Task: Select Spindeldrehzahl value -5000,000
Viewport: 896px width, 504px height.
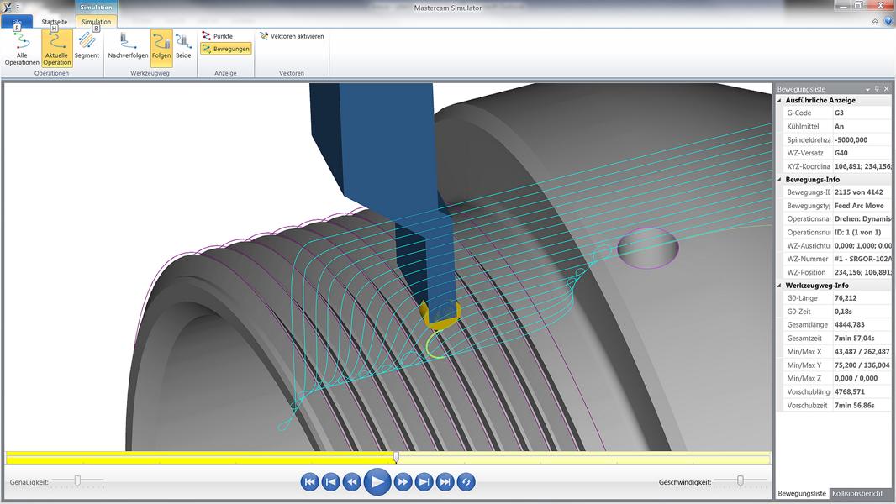Action: [851, 139]
